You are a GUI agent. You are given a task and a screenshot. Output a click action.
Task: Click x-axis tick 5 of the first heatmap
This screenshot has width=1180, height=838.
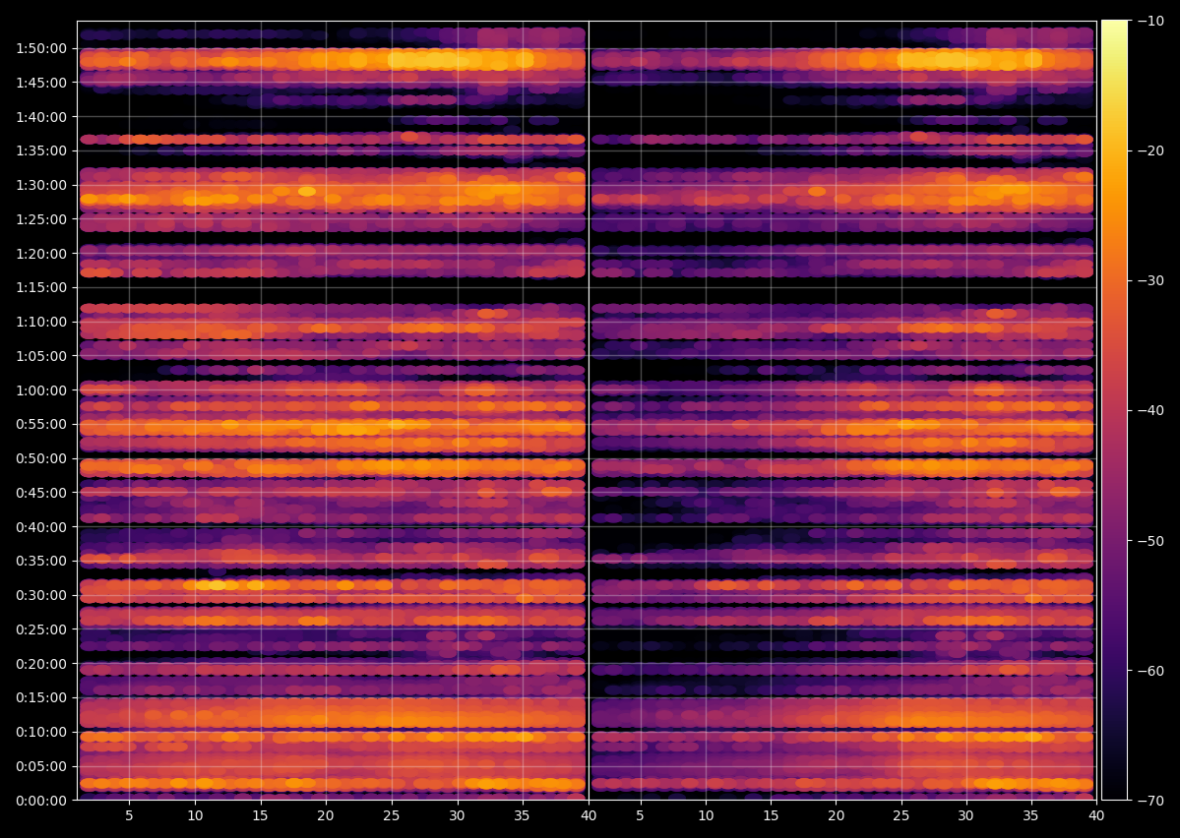coord(130,815)
